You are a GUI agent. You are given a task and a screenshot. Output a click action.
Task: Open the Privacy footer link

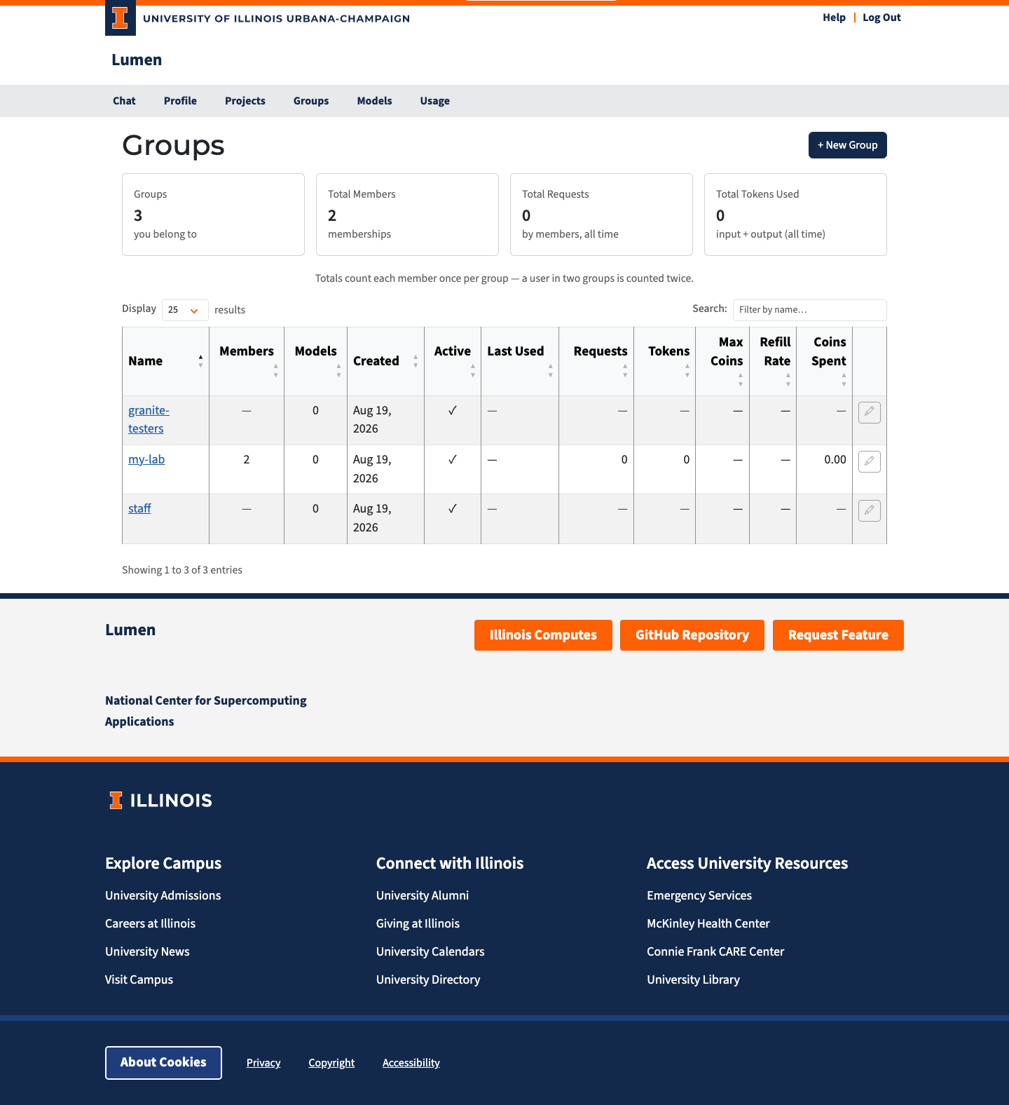pos(263,1063)
